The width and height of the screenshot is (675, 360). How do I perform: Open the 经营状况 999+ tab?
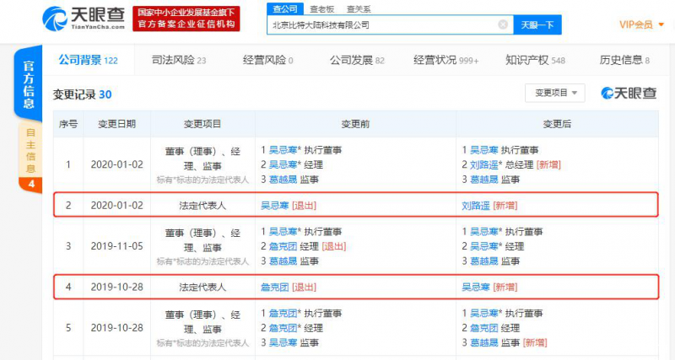coord(446,60)
